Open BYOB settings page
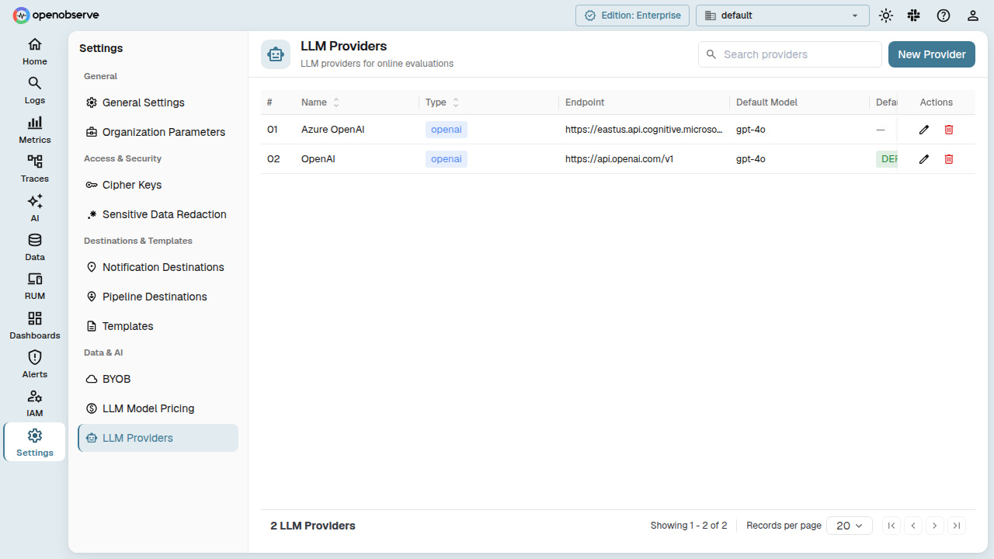Image resolution: width=994 pixels, height=559 pixels. [158, 379]
